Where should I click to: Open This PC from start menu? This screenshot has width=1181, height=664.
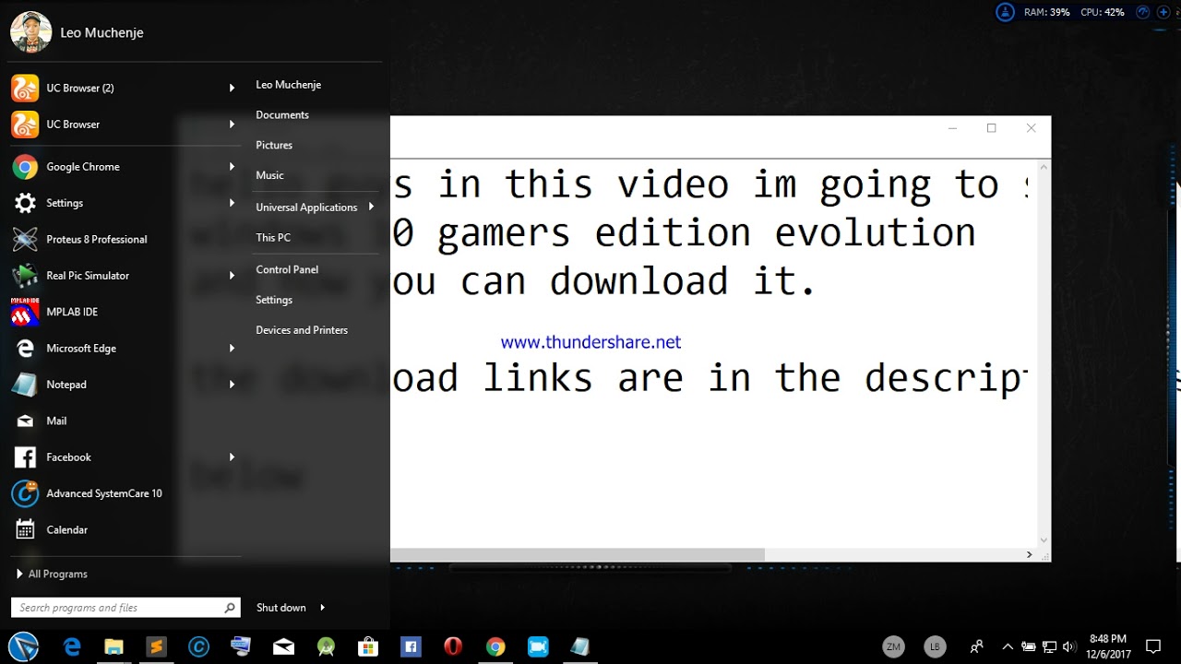[273, 238]
